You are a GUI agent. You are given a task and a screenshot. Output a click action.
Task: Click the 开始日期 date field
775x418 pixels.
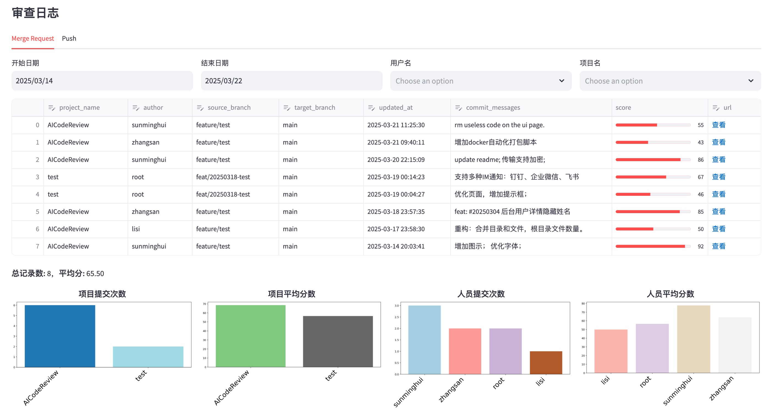(102, 81)
